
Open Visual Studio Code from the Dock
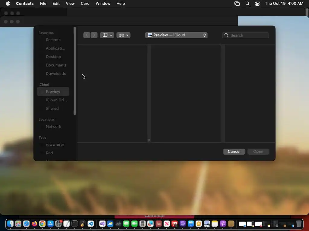(x=91, y=224)
